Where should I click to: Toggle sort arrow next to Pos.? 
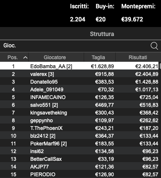pos(25,57)
